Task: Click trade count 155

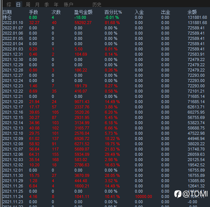Action: coord(55,155)
